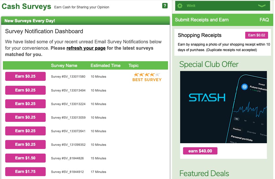The height and width of the screenshot is (179, 275).
Task: Start Survey #SV_133011580 via Earn $0.25
Action: pyautogui.click(x=25, y=77)
